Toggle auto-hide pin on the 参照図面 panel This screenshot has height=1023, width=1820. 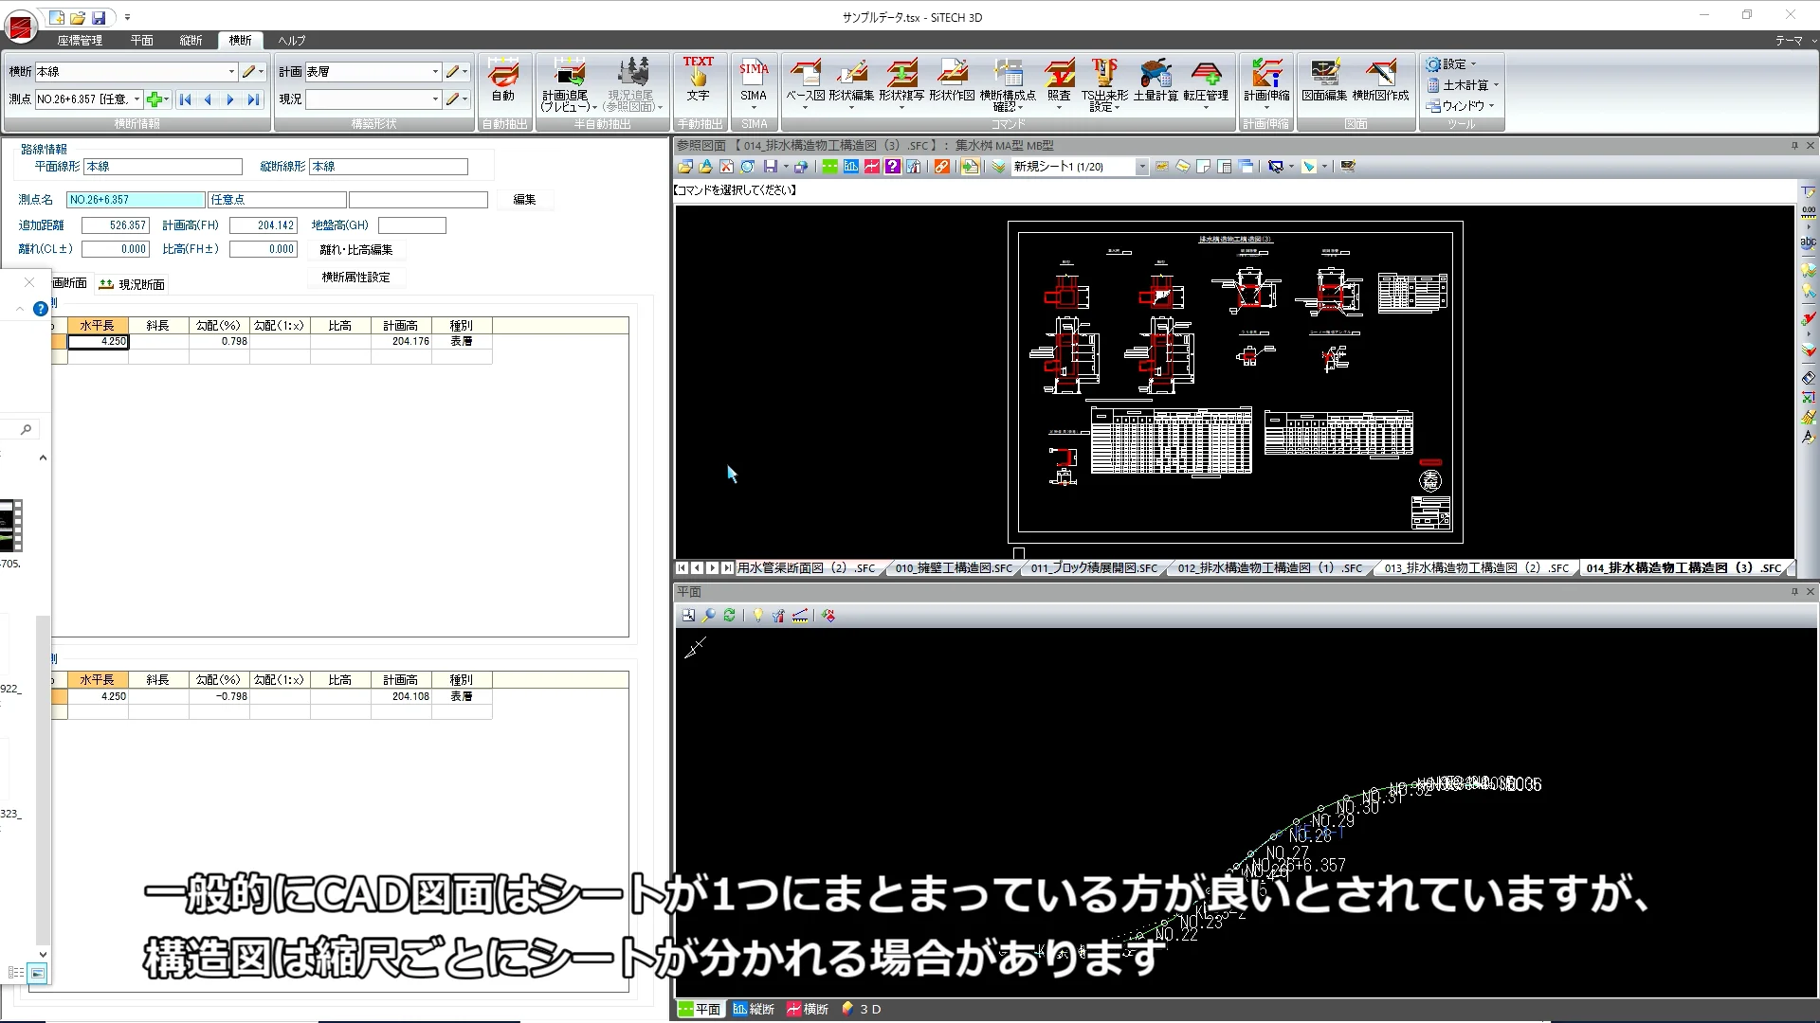tap(1793, 145)
